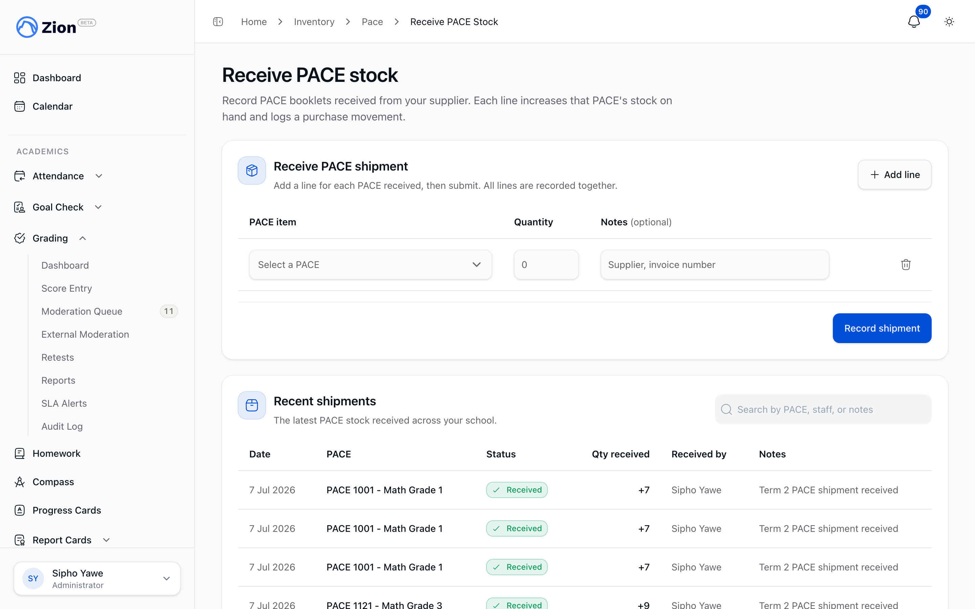
Task: Click the Progress Cards icon
Action: click(x=20, y=510)
